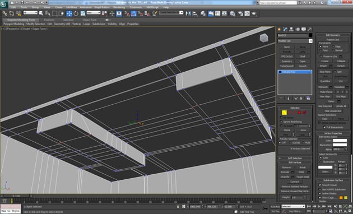Select Vertex sub-object level yellow icon
Screen dimensions: 353x214
(284, 113)
